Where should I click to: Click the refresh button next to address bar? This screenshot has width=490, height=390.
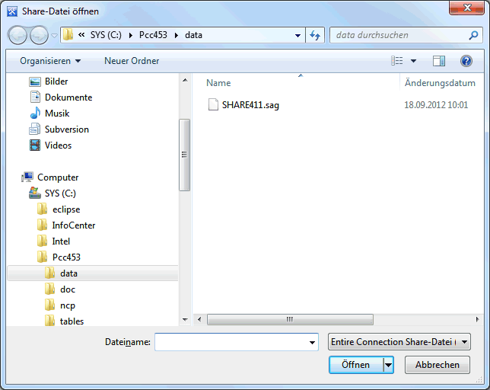point(316,35)
